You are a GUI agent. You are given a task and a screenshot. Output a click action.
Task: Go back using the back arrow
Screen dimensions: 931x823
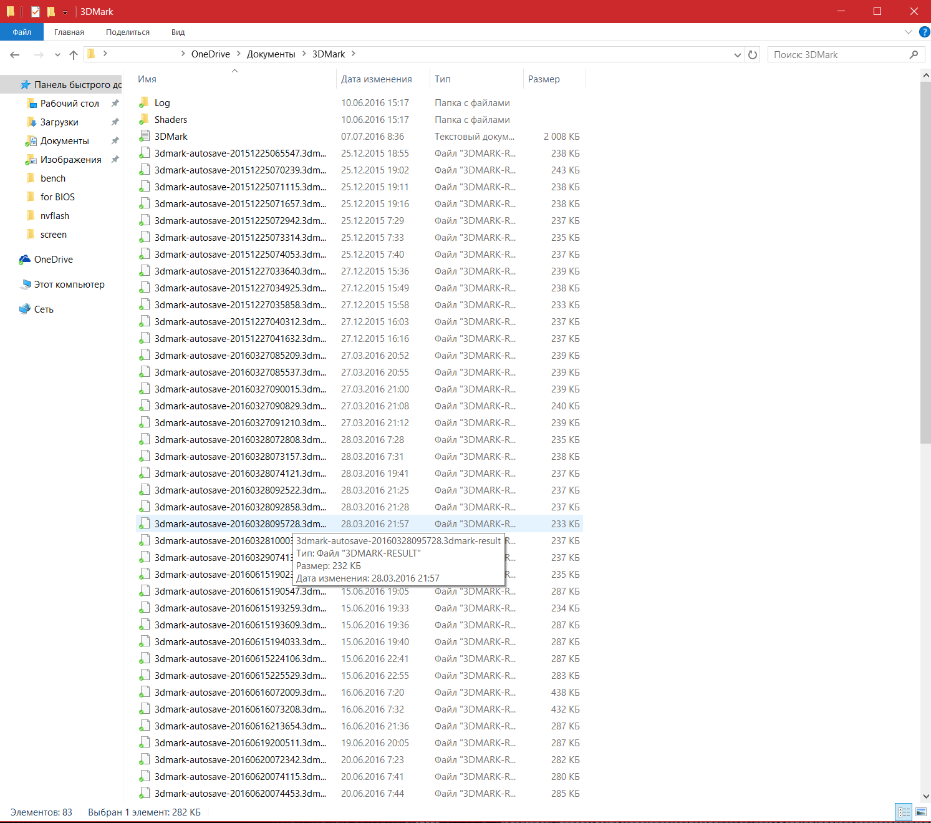(x=15, y=55)
